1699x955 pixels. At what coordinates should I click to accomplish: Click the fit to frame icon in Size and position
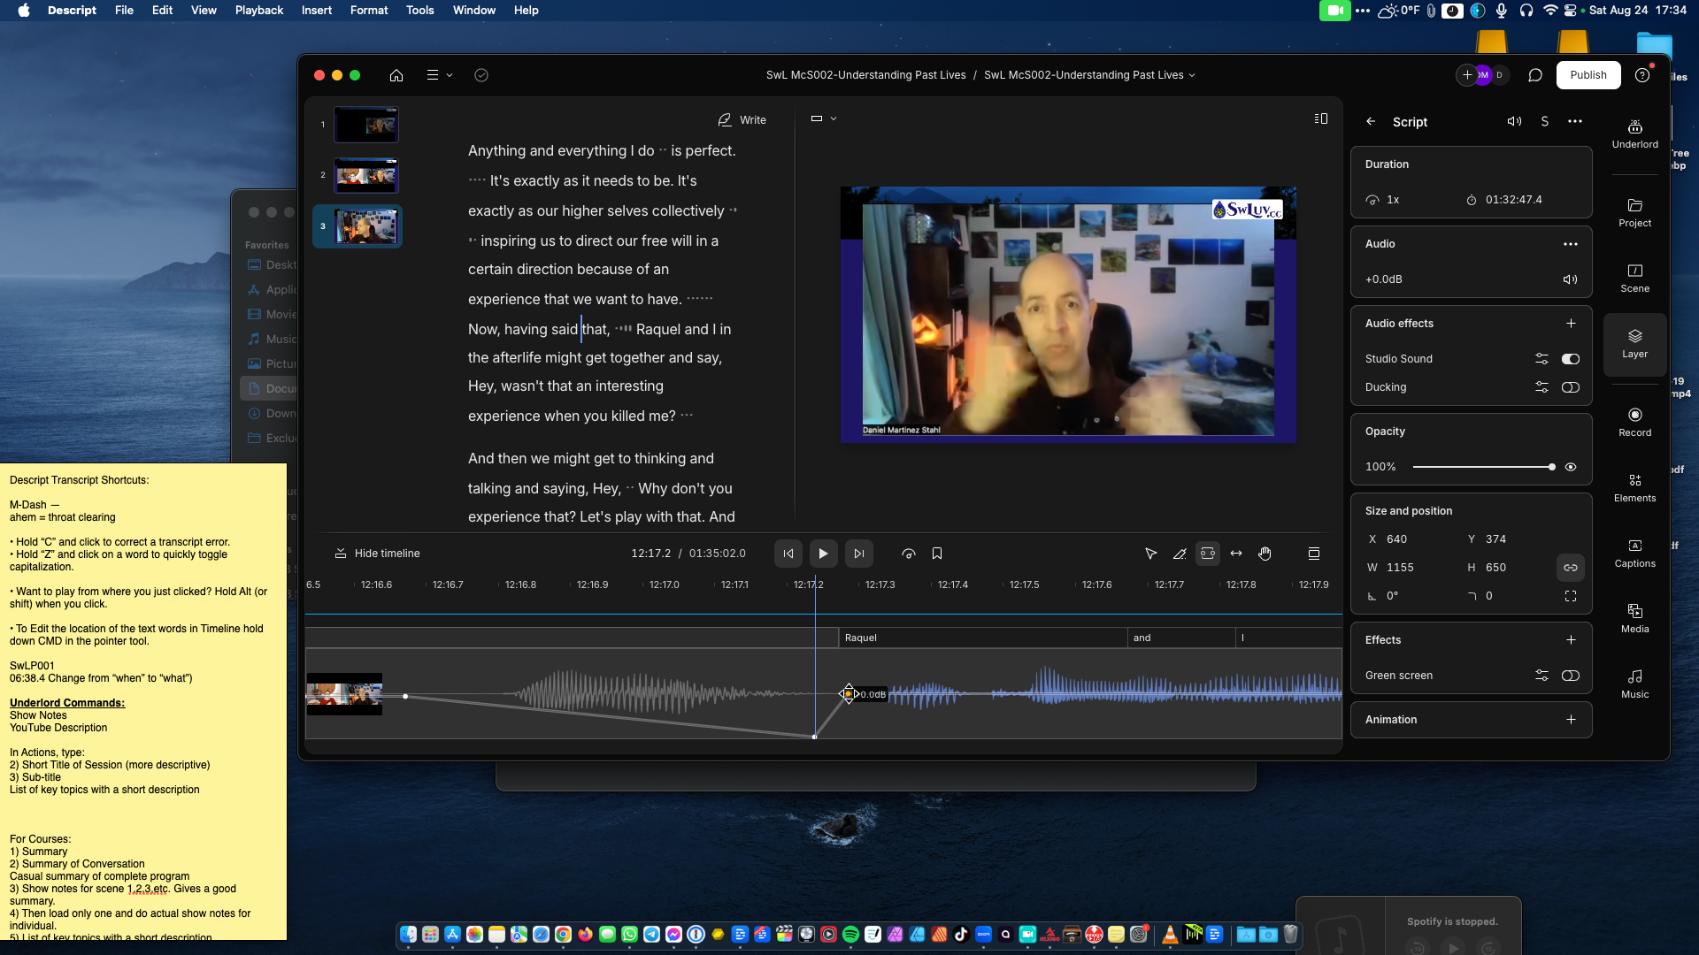tap(1571, 596)
